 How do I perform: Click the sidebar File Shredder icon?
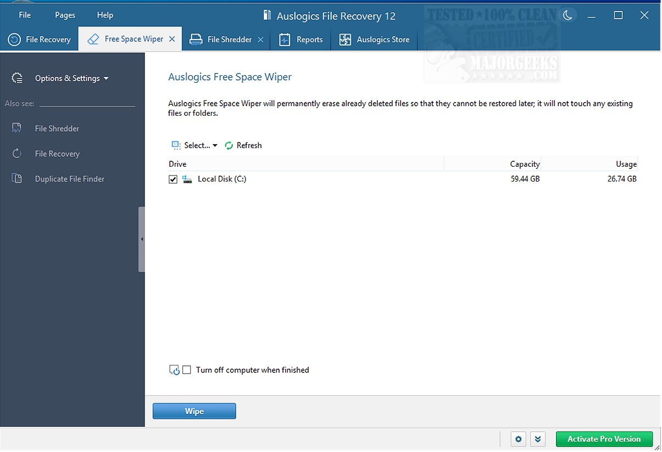(17, 128)
